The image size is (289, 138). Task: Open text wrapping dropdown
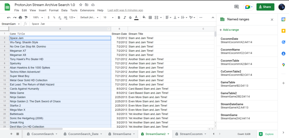184,17
